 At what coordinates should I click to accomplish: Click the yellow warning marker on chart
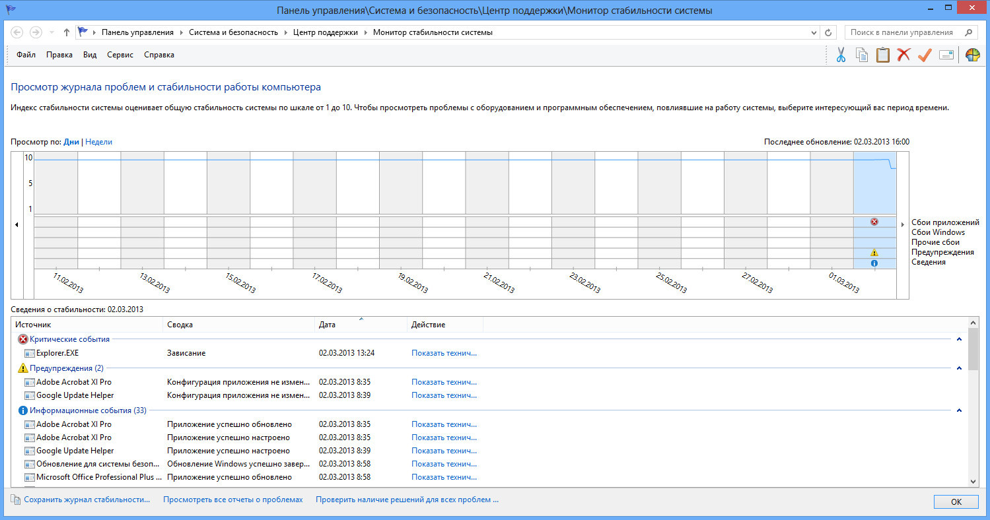pyautogui.click(x=874, y=252)
